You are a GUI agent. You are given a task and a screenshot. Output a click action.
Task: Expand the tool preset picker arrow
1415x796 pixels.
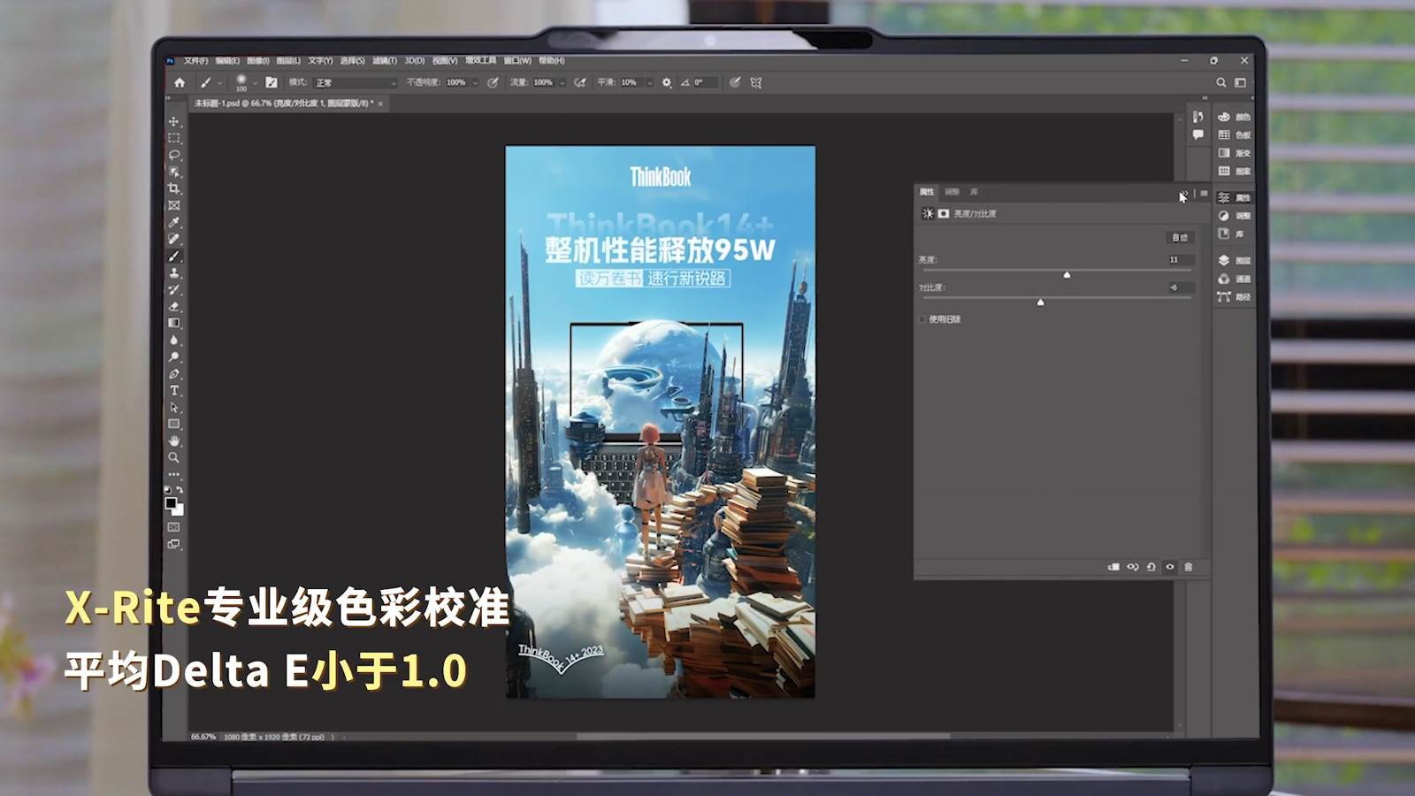pos(220,83)
